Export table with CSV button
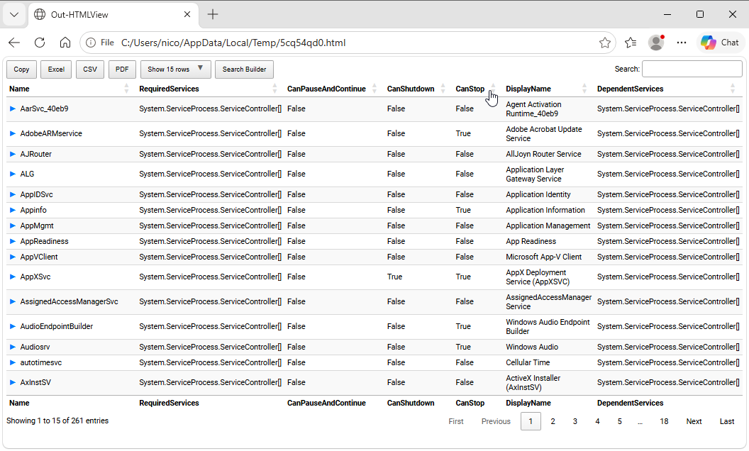 pyautogui.click(x=90, y=69)
